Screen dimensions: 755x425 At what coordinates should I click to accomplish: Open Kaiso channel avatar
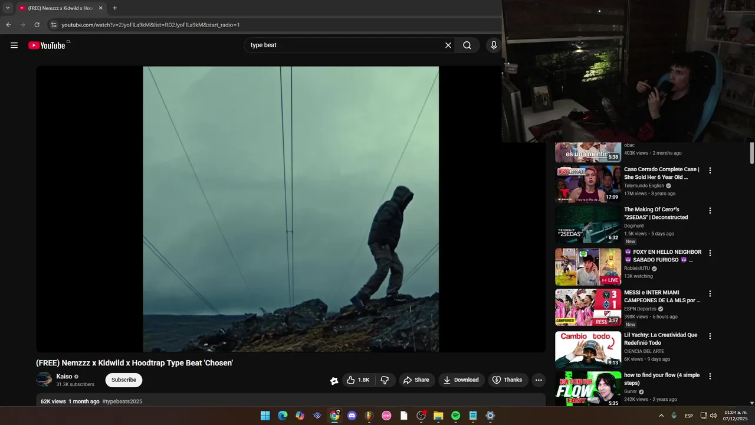(44, 380)
